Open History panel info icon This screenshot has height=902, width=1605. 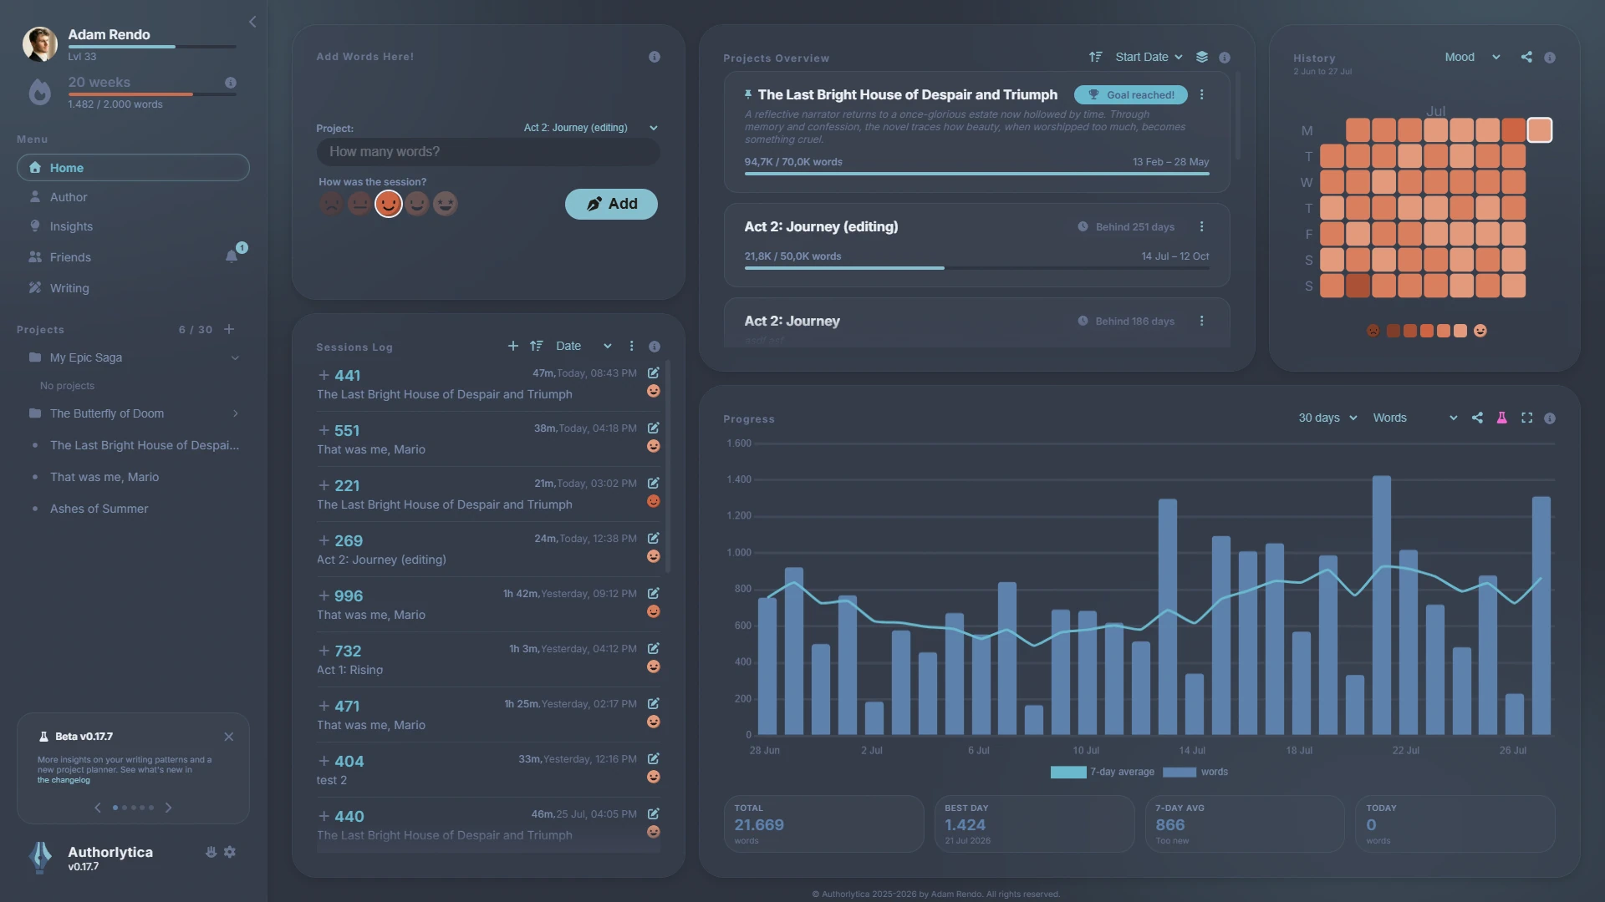(1550, 58)
